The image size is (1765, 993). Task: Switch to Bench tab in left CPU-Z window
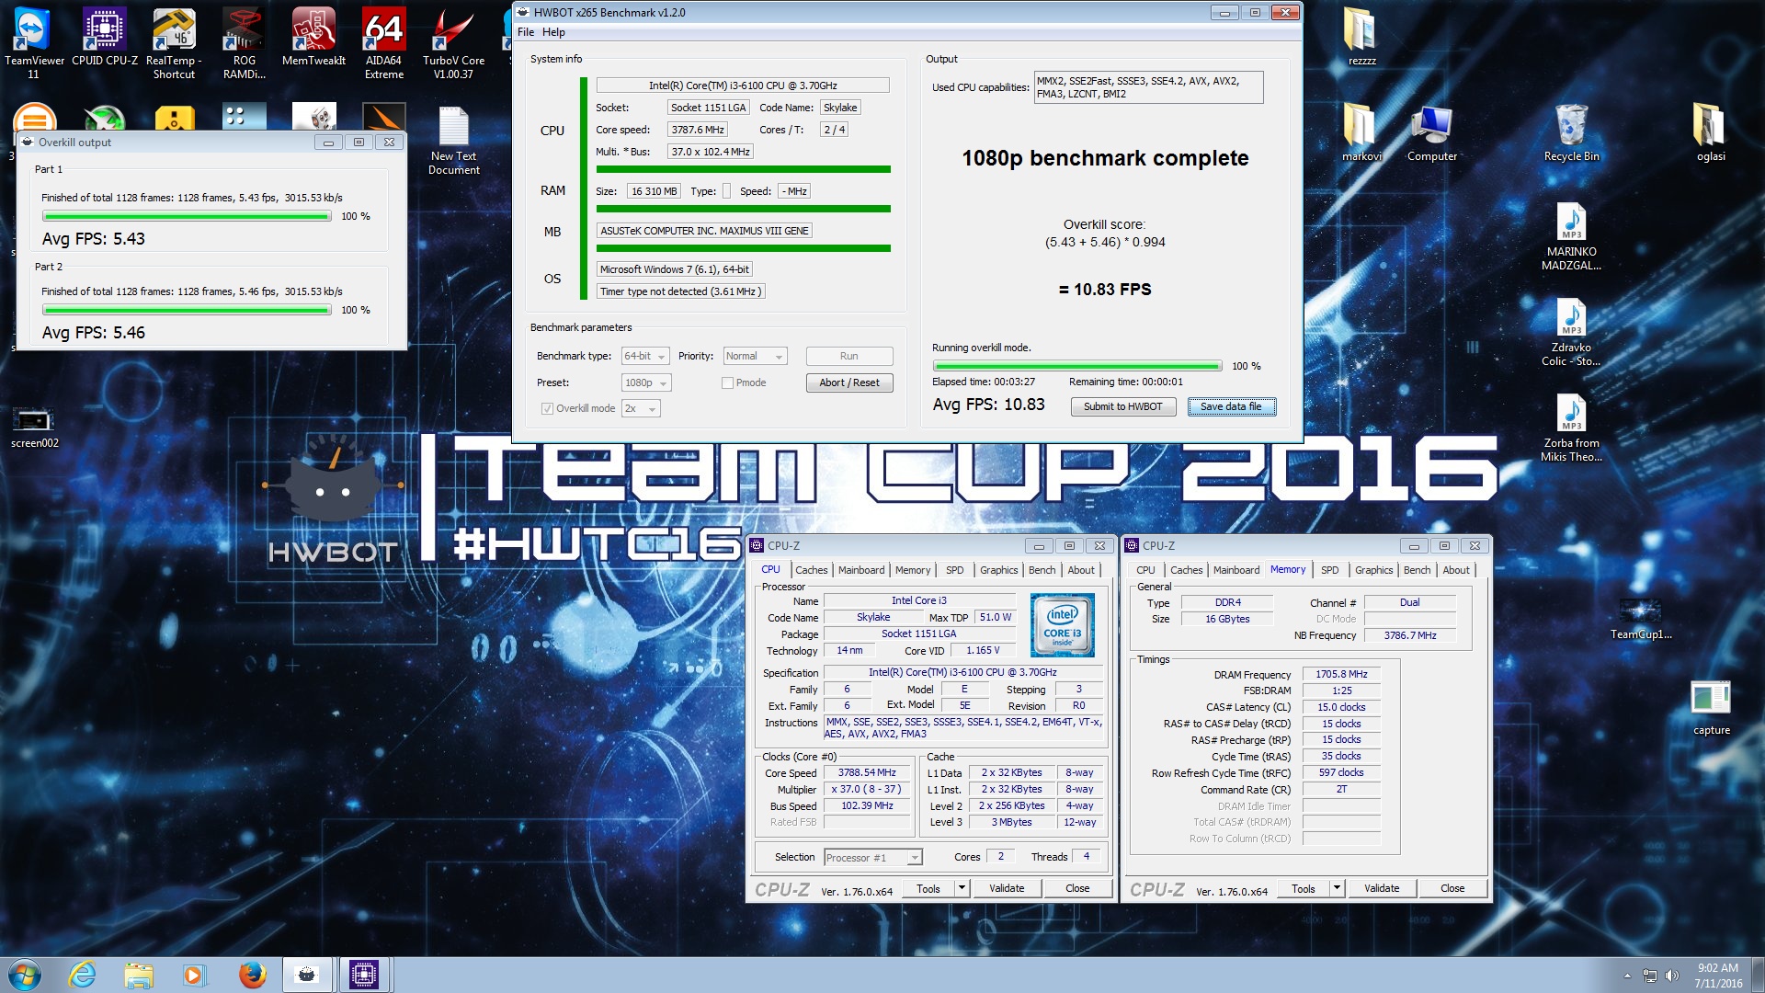1042,570
